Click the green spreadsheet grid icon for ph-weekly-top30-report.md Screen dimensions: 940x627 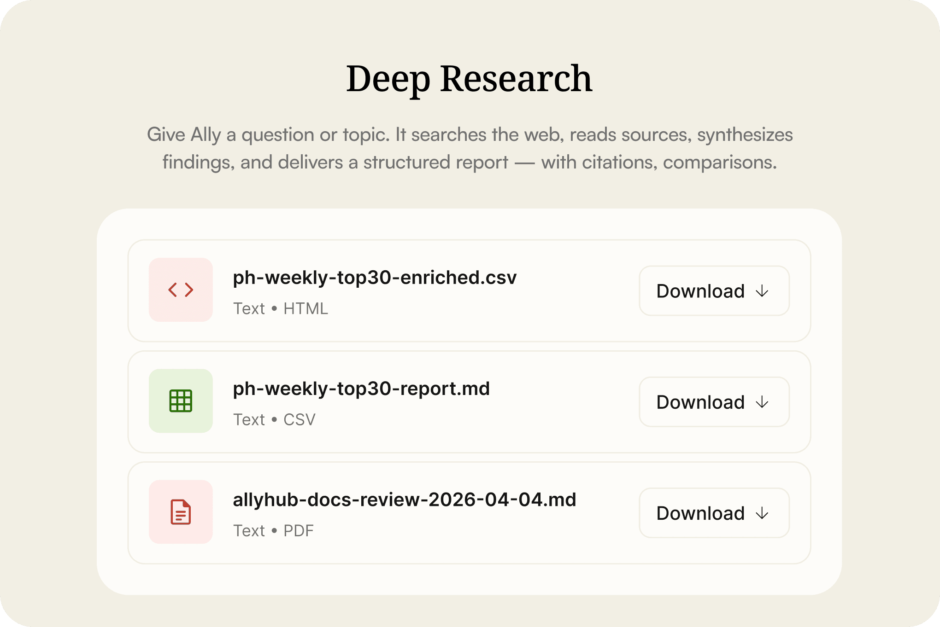pos(181,401)
